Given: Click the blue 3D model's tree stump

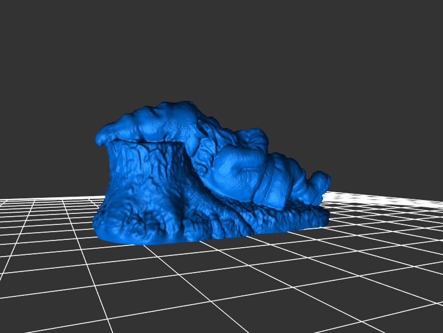Looking at the screenshot, I should pos(147,183).
